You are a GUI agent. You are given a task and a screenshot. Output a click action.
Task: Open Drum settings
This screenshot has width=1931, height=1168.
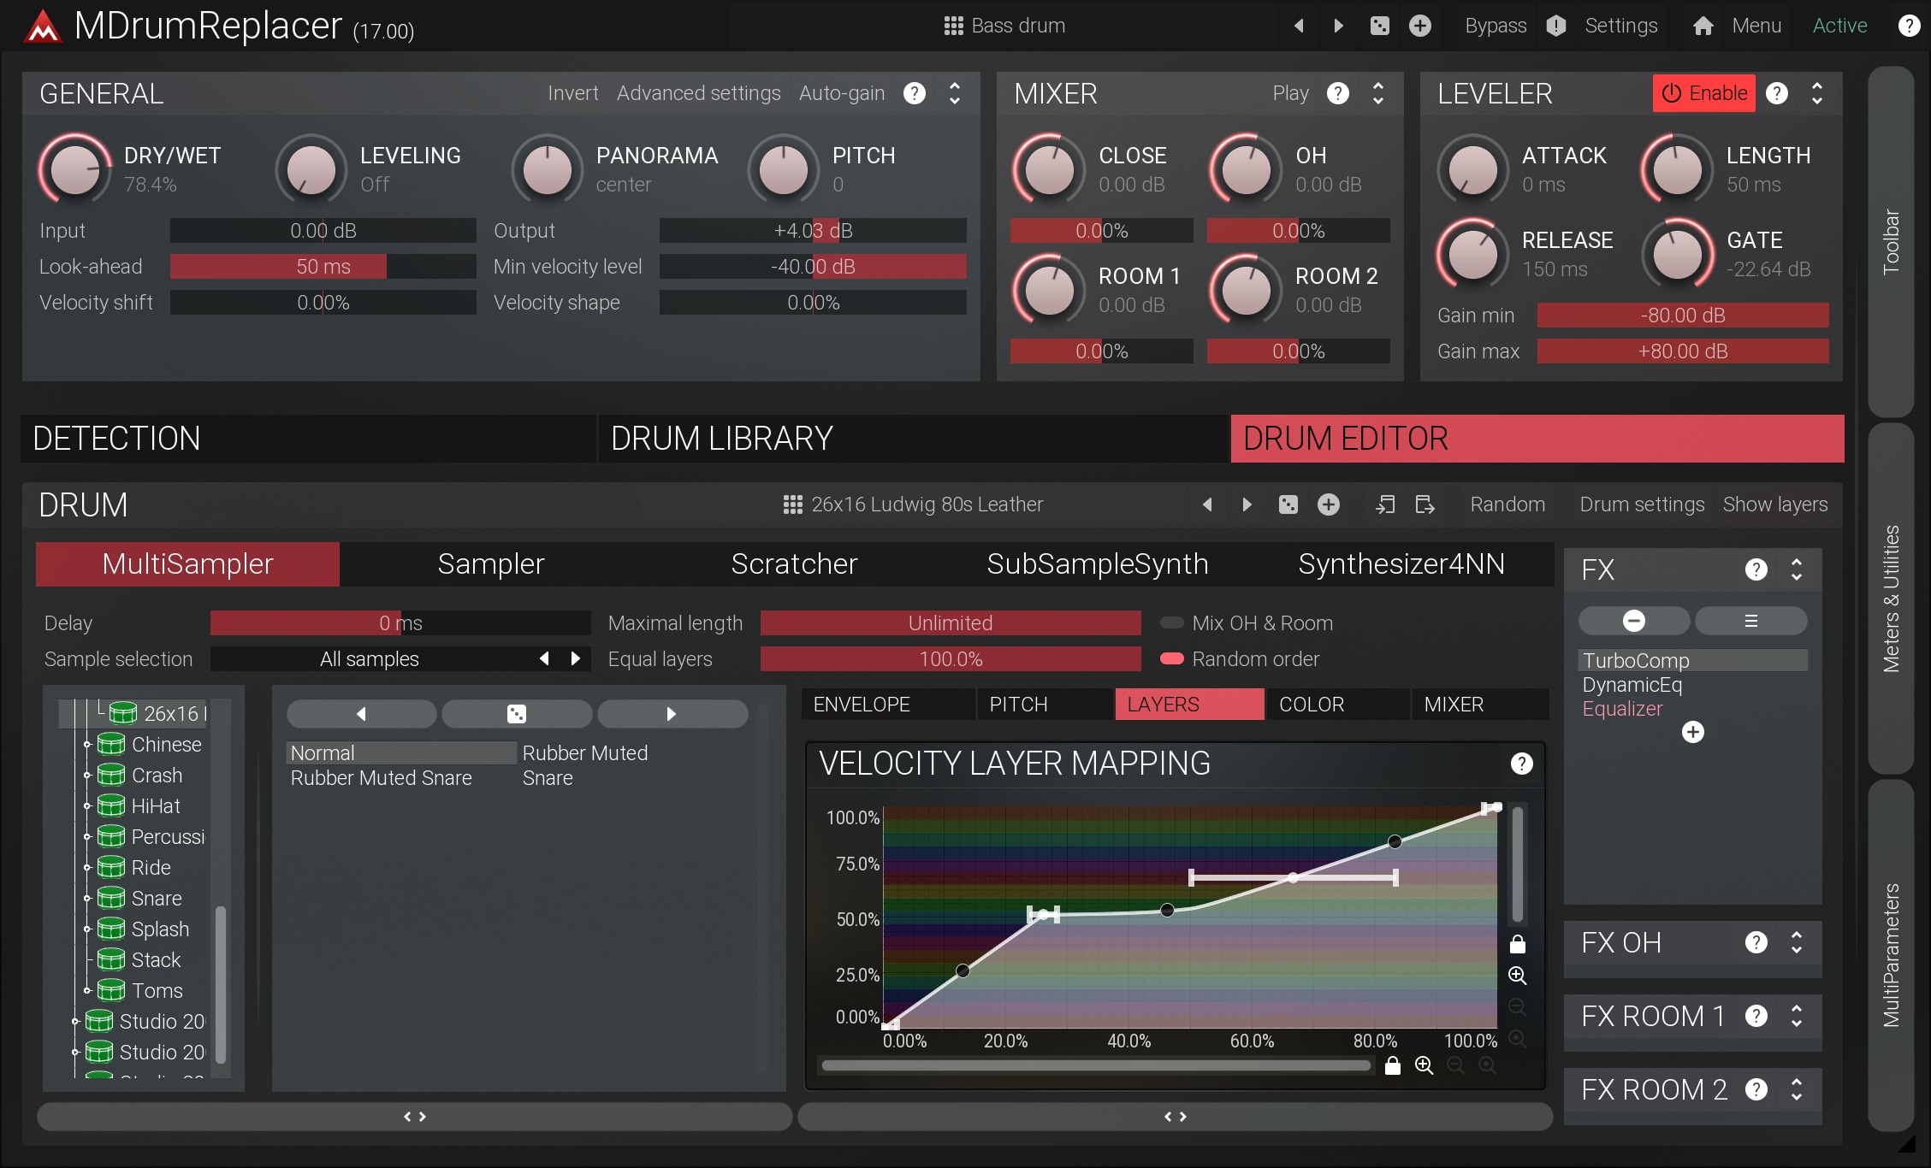[x=1642, y=504]
